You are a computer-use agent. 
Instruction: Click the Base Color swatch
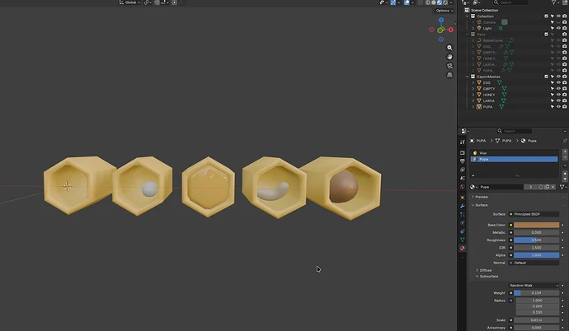[536, 225]
